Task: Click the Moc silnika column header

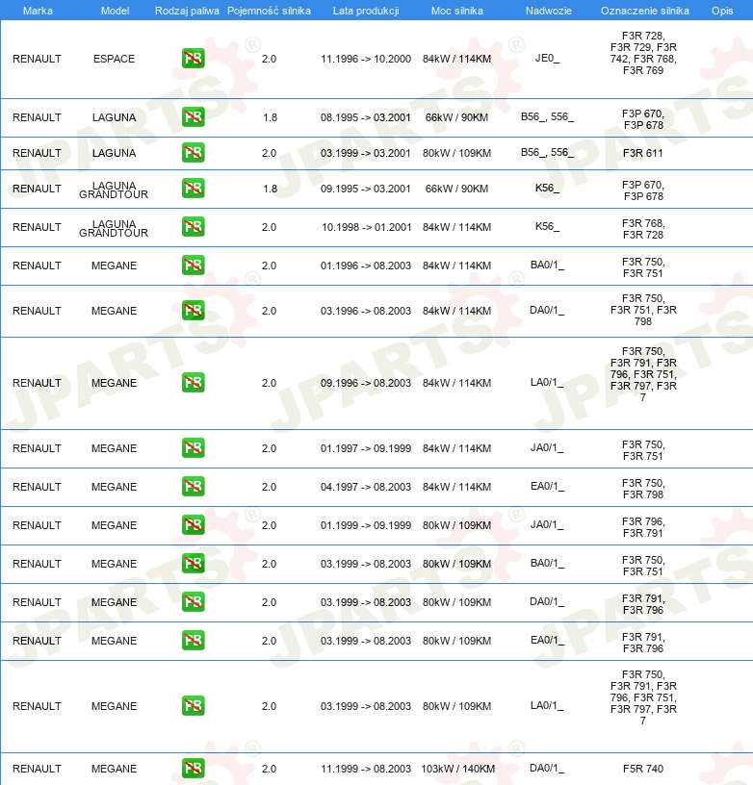Action: [x=457, y=11]
